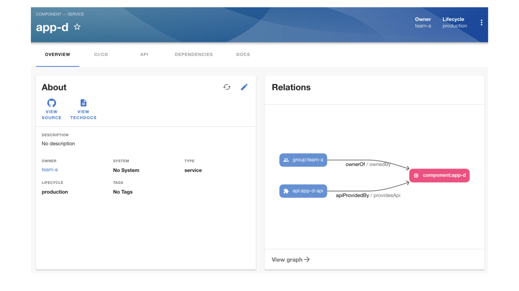519x291 pixels.
Task: Click the 'About' card heading
Action: coord(54,87)
